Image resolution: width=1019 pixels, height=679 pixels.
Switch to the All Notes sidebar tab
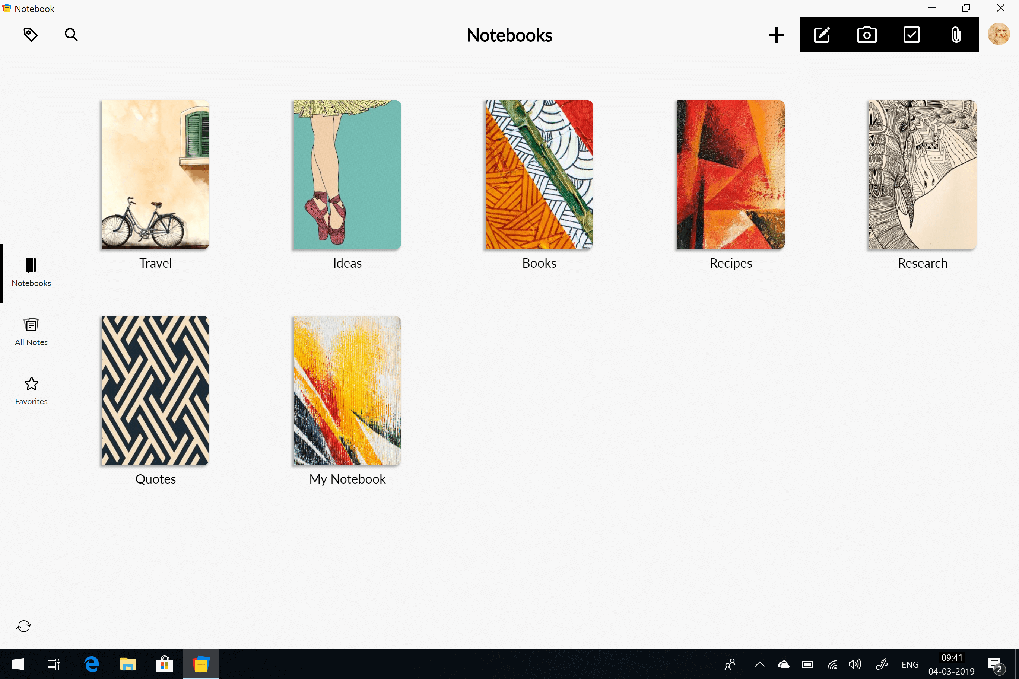click(x=31, y=332)
